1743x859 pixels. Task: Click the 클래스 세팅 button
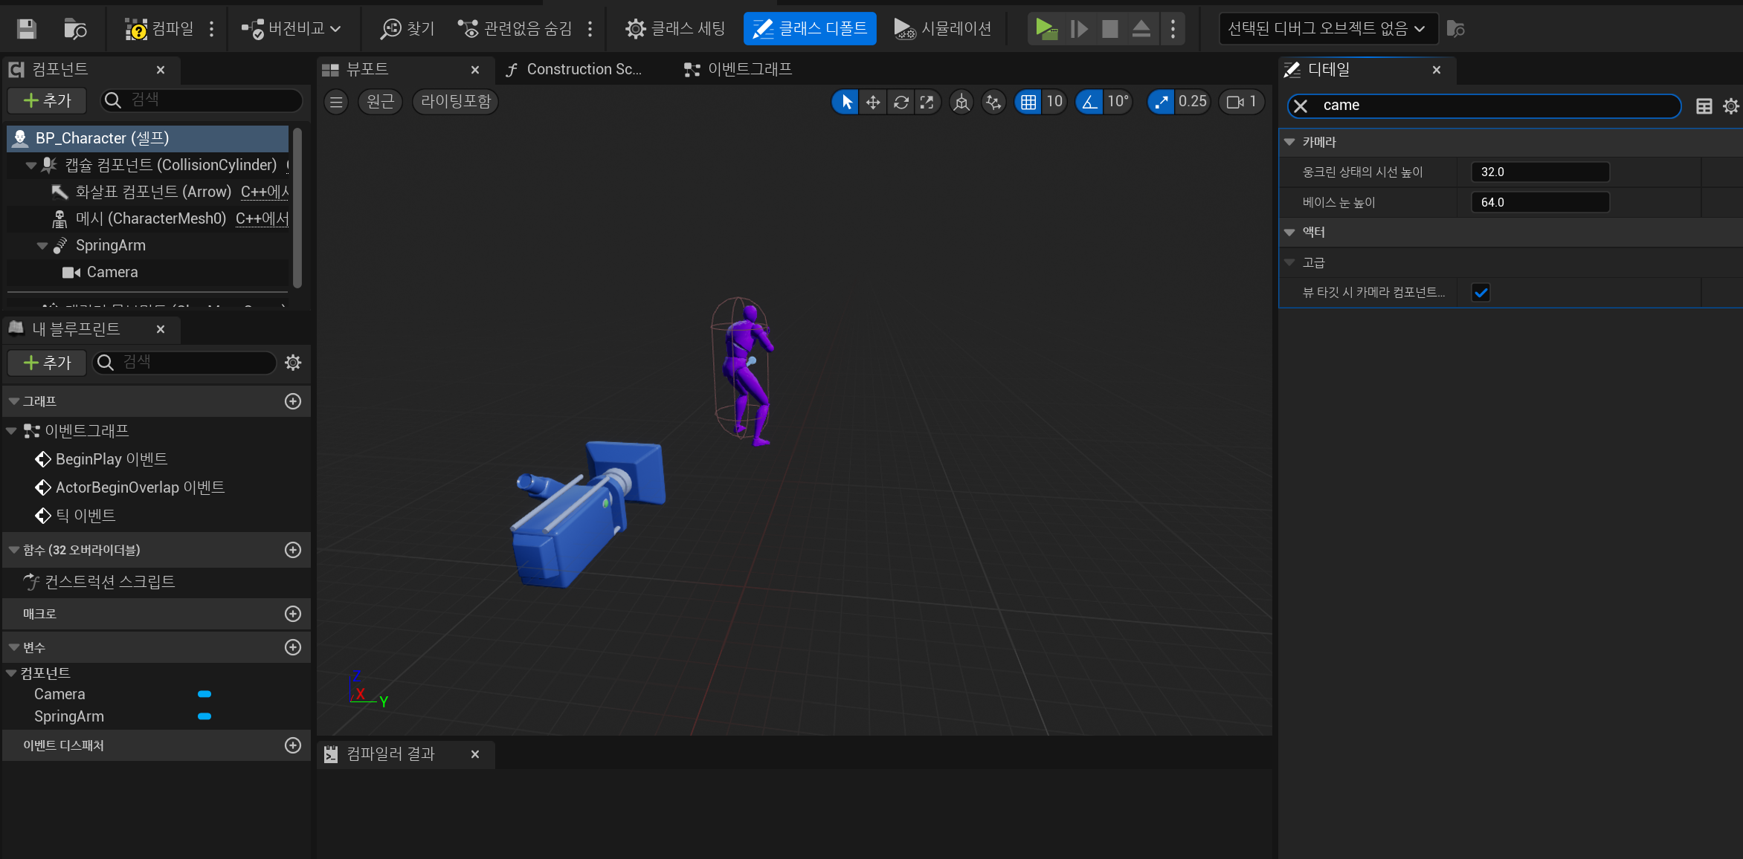pos(675,29)
